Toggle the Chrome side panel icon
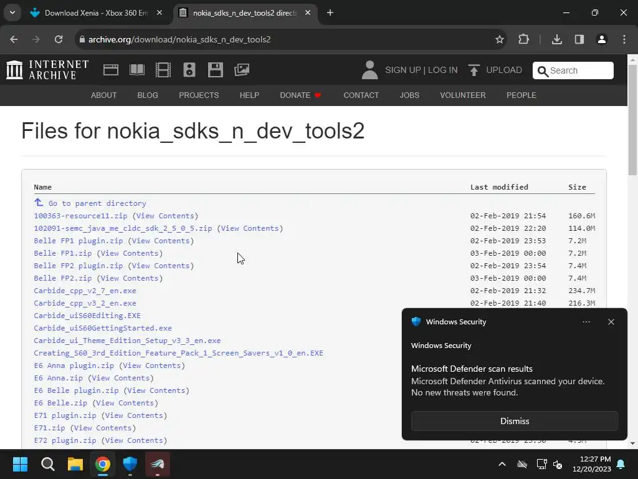The width and height of the screenshot is (638, 479). coord(579,39)
